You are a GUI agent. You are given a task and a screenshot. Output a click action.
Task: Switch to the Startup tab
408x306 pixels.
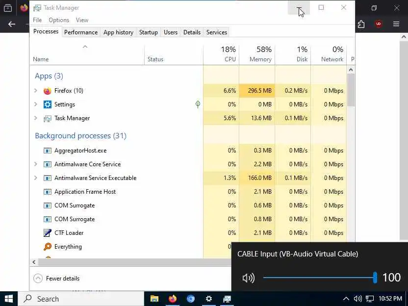[148, 32]
